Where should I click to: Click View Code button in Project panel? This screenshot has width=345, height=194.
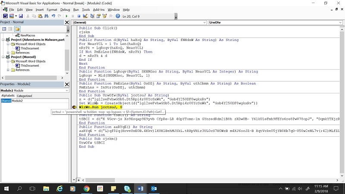pyautogui.click(x=4, y=29)
